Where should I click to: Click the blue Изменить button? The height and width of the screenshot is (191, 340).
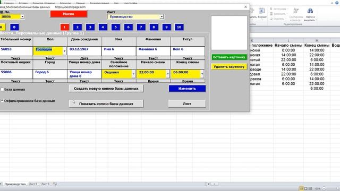[187, 89]
